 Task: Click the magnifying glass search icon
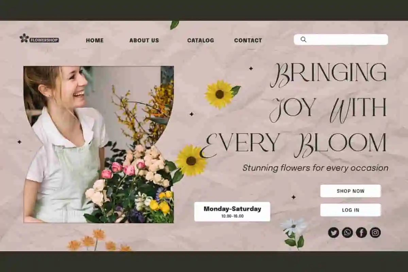coord(303,39)
